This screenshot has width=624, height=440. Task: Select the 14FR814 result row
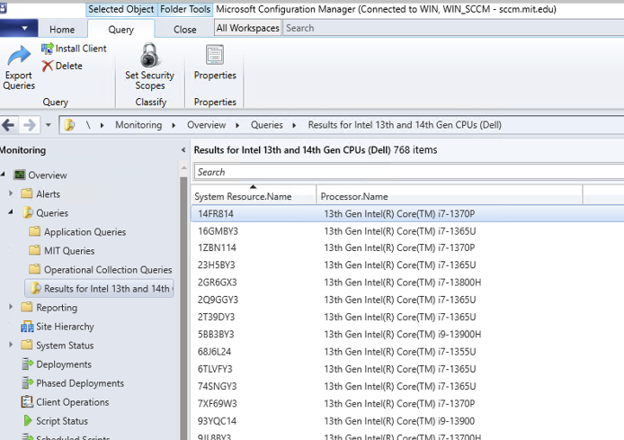click(407, 214)
